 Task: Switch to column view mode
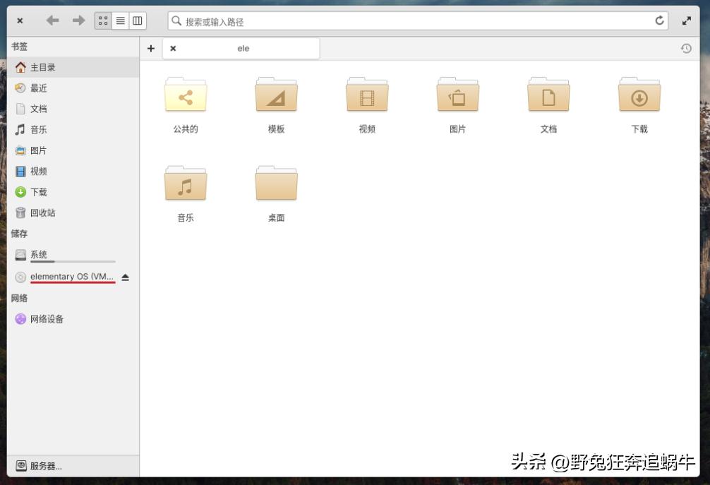[136, 20]
